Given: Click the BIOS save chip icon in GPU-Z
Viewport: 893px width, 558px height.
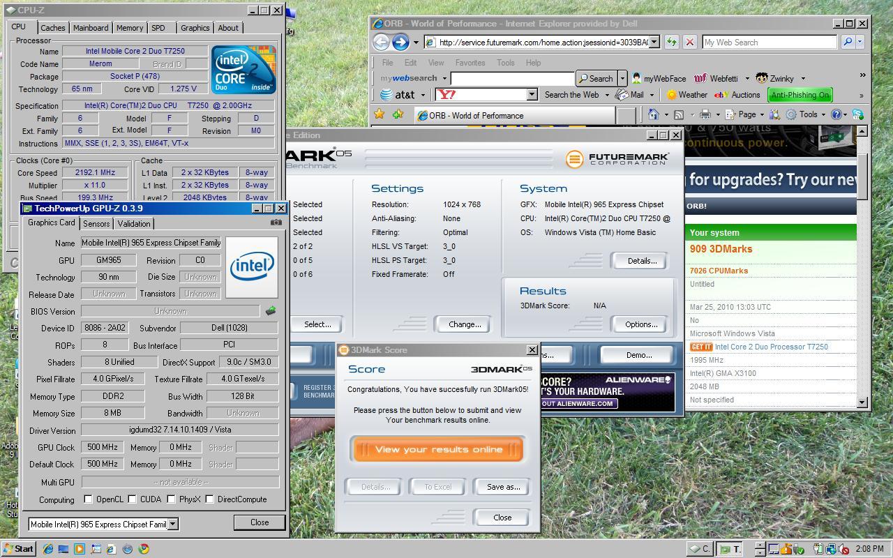Looking at the screenshot, I should coord(271,311).
